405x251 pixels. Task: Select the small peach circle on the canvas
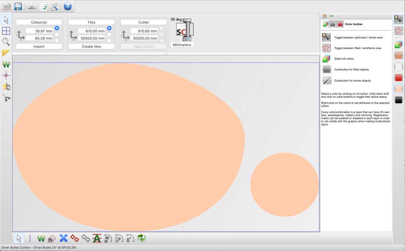(284, 185)
